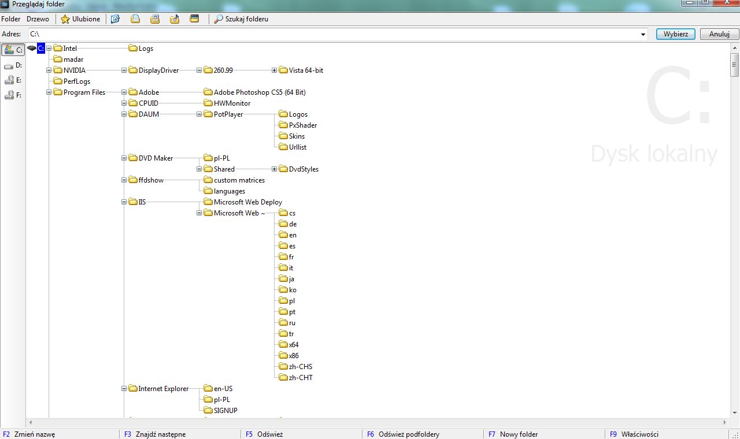The image size is (740, 439).
Task: Collapse the Internet Explorer node
Action: (x=124, y=389)
